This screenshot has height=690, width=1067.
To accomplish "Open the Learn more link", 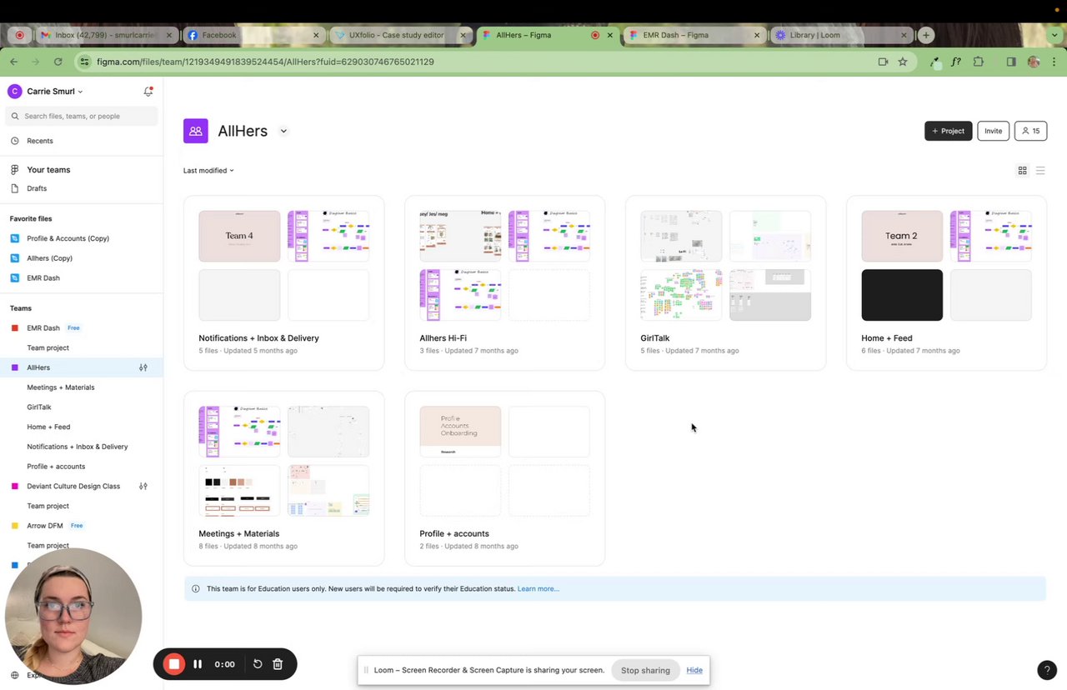I will (538, 589).
